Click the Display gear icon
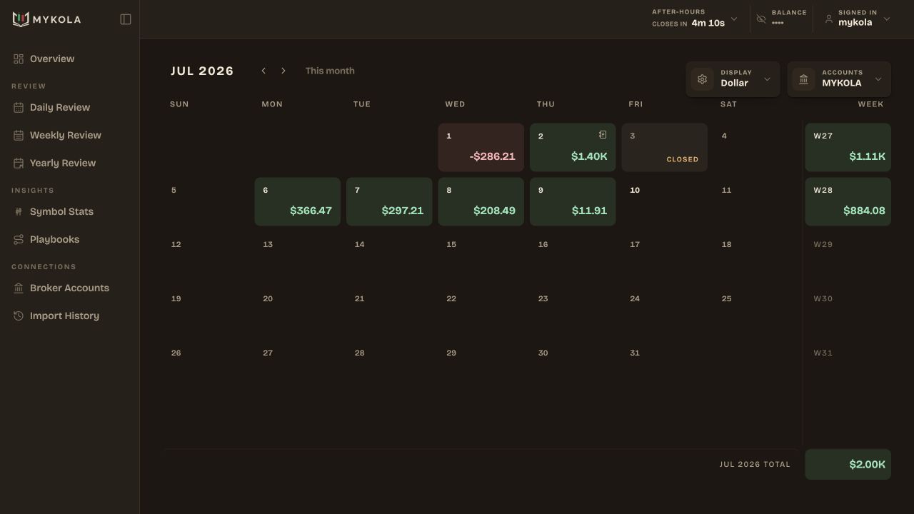 tap(702, 79)
